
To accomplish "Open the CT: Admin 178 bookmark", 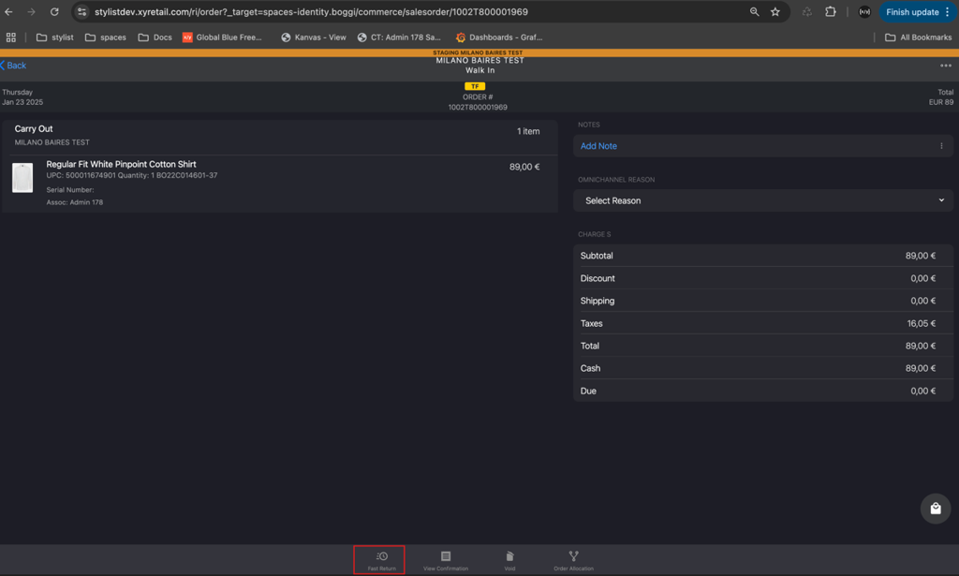I will tap(399, 37).
